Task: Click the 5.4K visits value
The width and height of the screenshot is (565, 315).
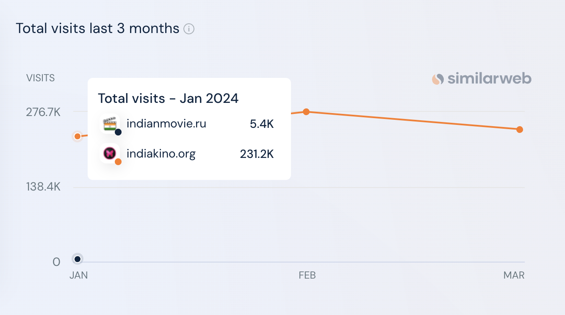Action: click(x=262, y=124)
